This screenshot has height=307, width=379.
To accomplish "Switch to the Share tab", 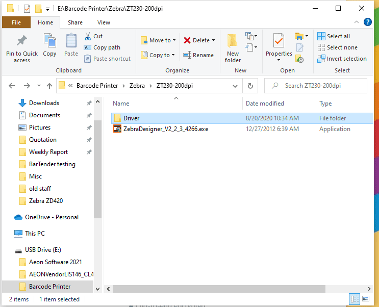I will (75, 22).
